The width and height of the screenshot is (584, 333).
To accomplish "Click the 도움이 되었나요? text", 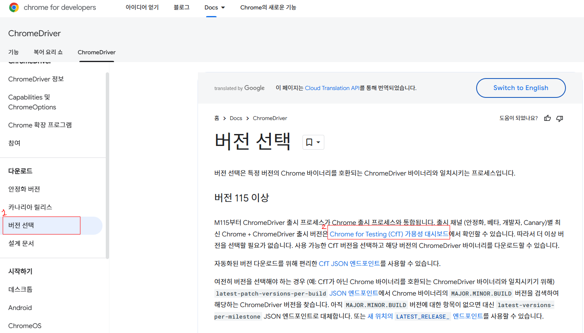I will pyautogui.click(x=519, y=118).
